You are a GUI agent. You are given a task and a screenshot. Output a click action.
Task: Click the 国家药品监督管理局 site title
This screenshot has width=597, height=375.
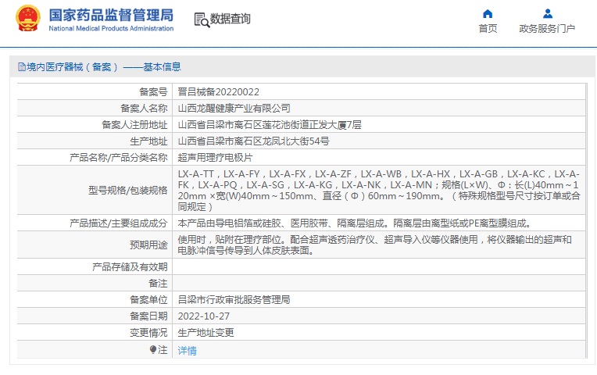[x=111, y=15]
